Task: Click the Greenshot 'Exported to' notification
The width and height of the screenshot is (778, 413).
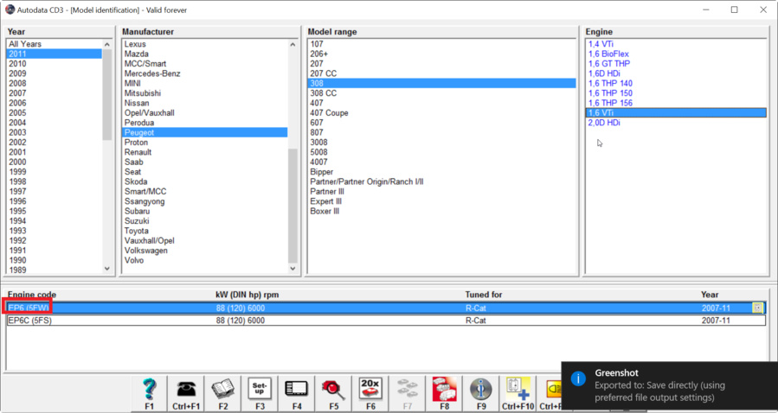Action: (669, 387)
